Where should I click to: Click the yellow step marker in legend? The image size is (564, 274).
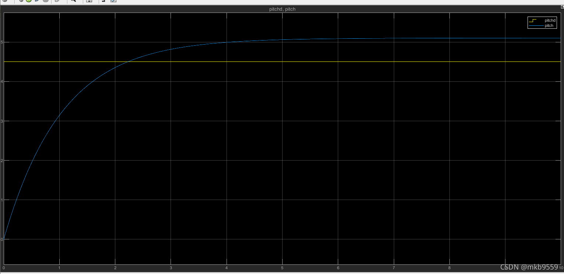533,21
